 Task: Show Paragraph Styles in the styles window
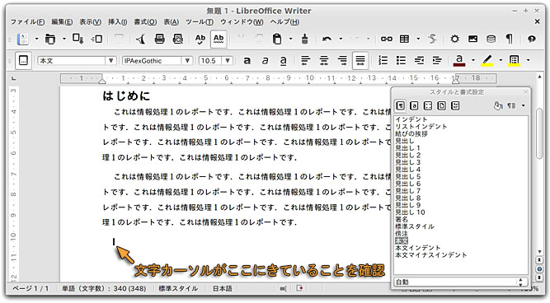pyautogui.click(x=400, y=105)
